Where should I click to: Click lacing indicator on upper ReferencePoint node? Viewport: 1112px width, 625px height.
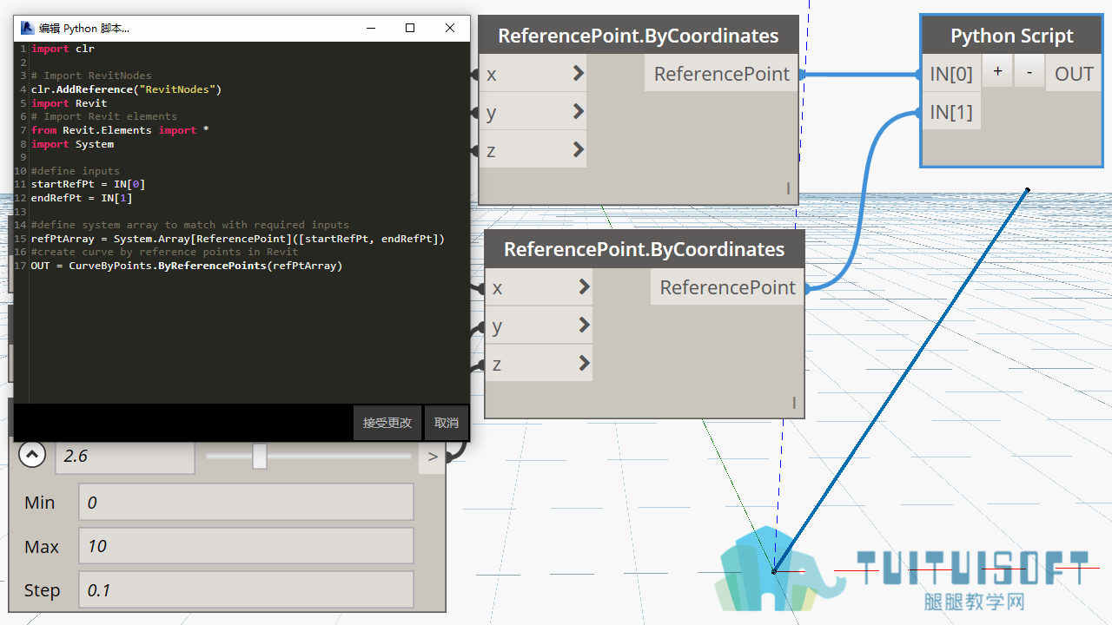(789, 189)
